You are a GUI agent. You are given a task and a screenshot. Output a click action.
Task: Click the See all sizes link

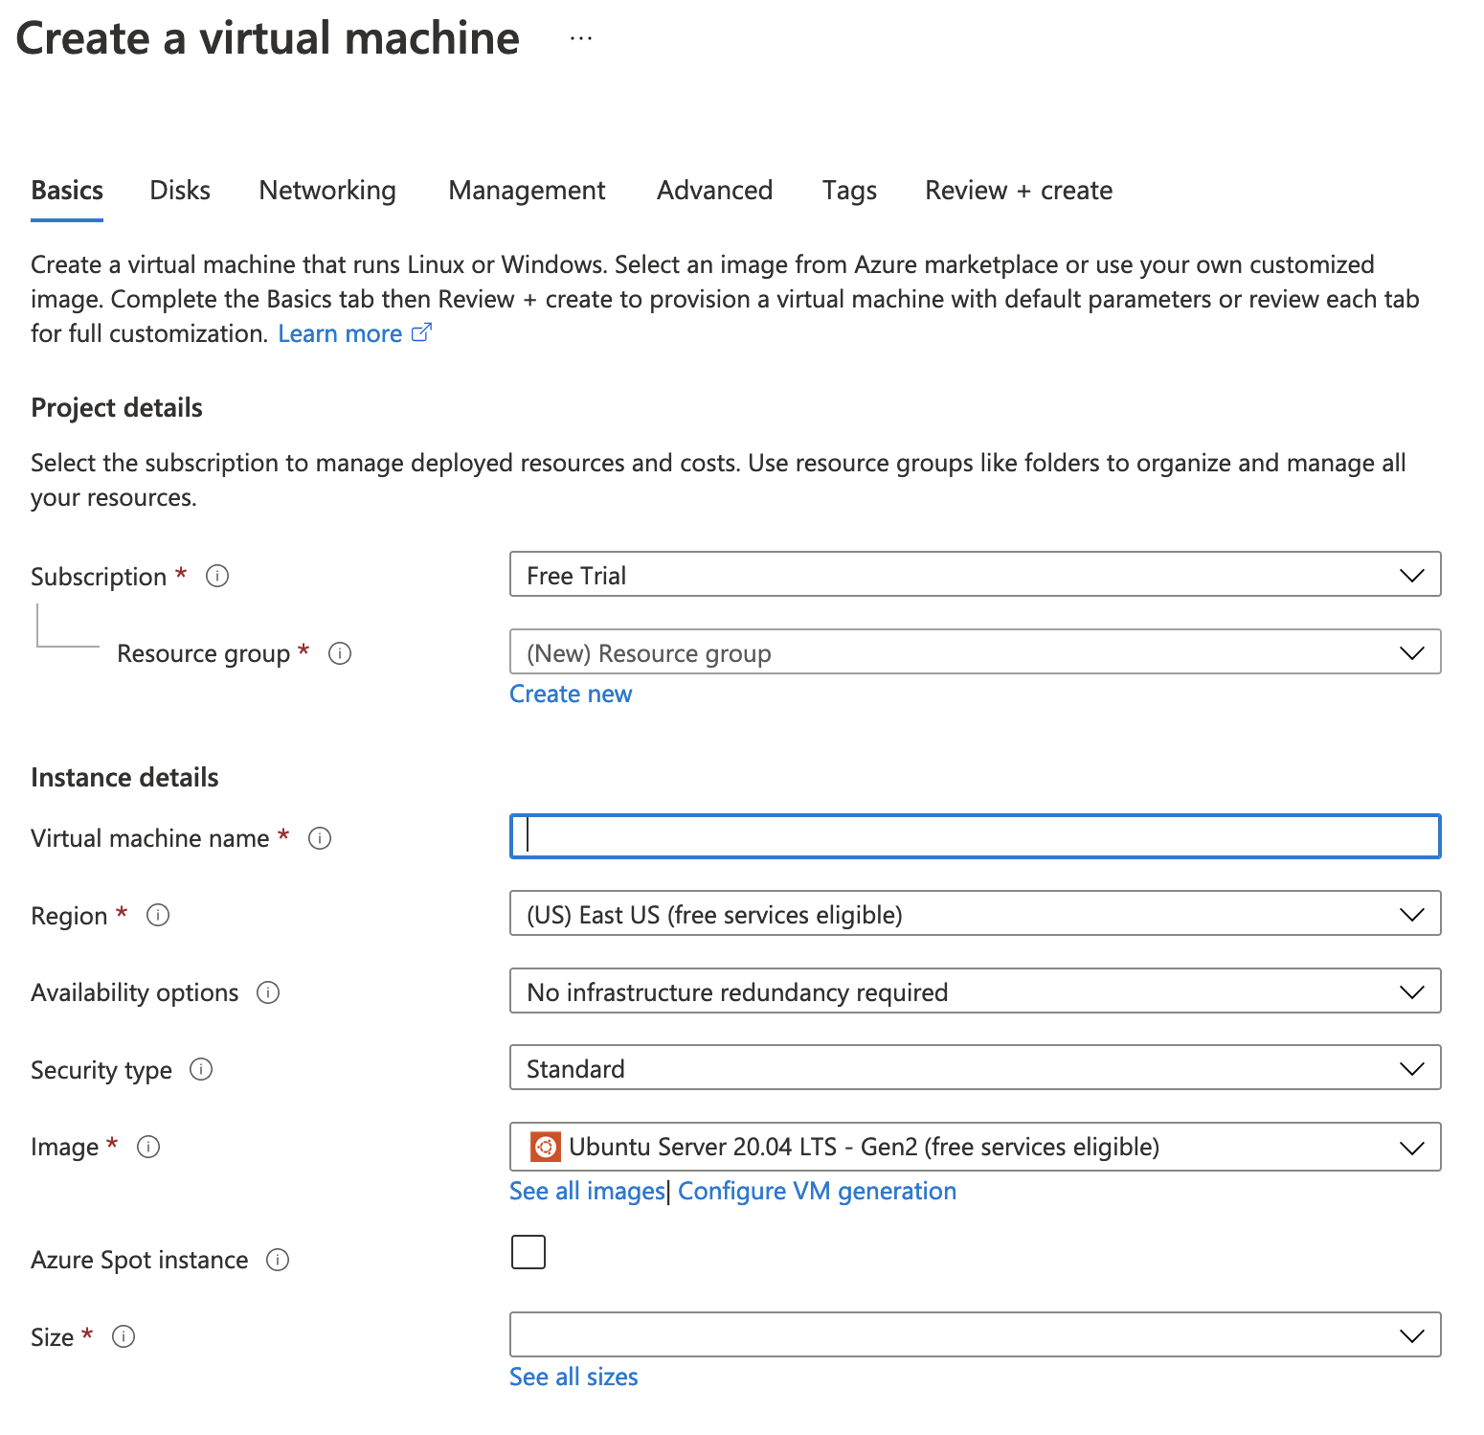[573, 1377]
